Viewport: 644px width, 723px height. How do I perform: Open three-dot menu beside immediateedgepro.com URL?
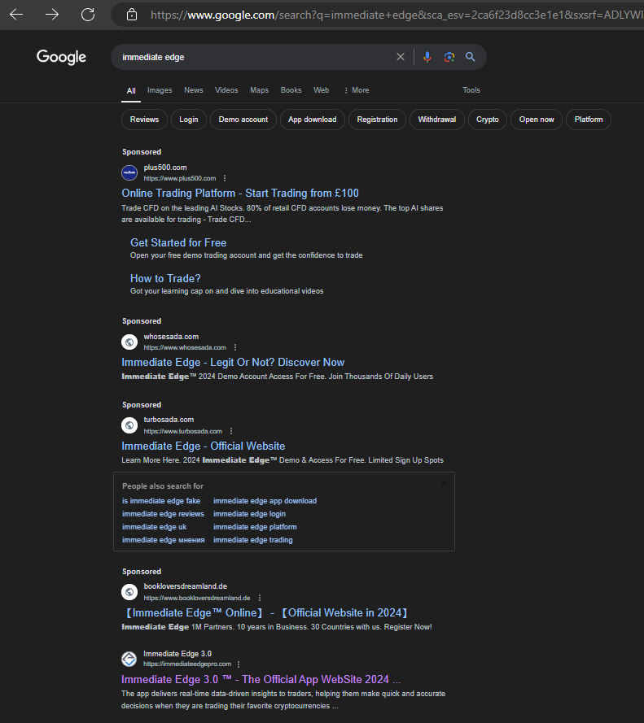(239, 664)
